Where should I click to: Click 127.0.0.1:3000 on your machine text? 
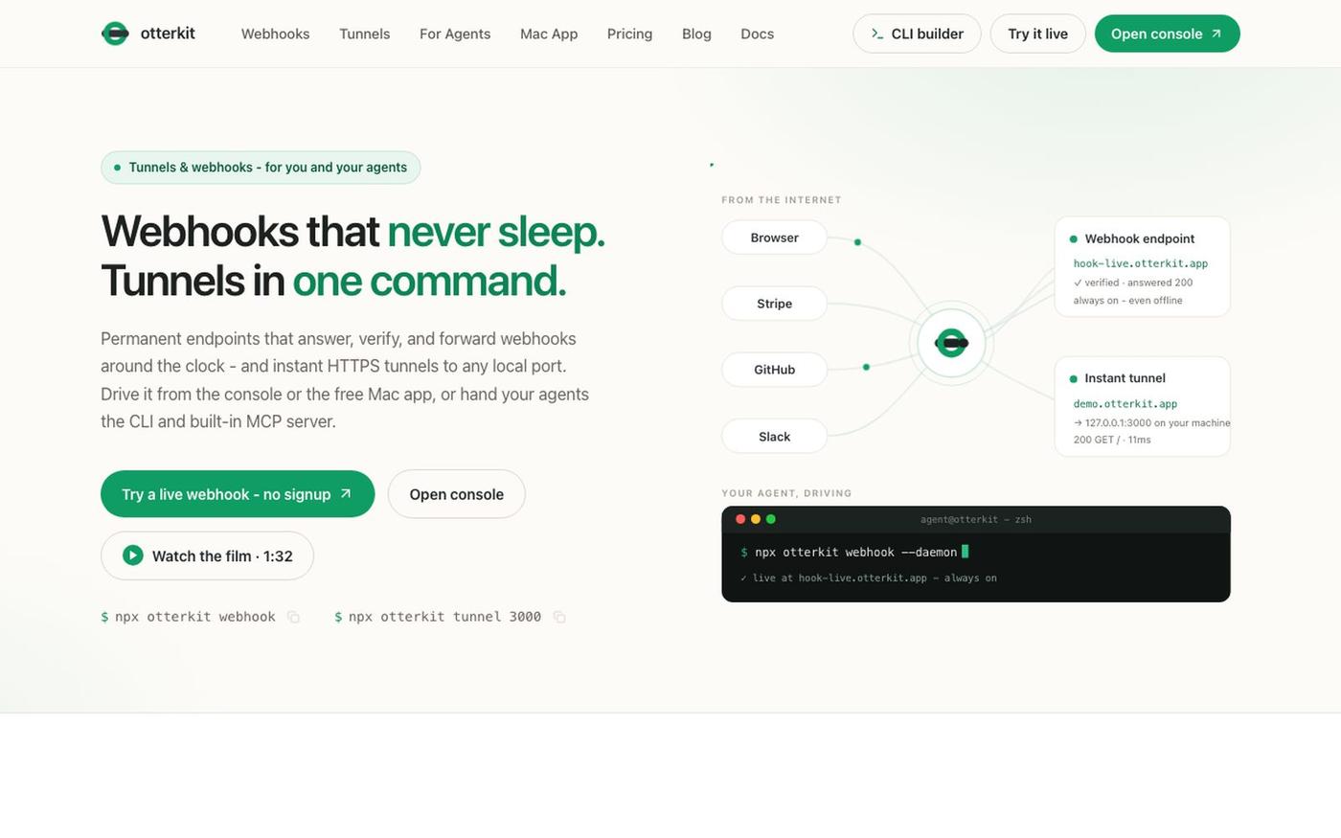point(1151,422)
